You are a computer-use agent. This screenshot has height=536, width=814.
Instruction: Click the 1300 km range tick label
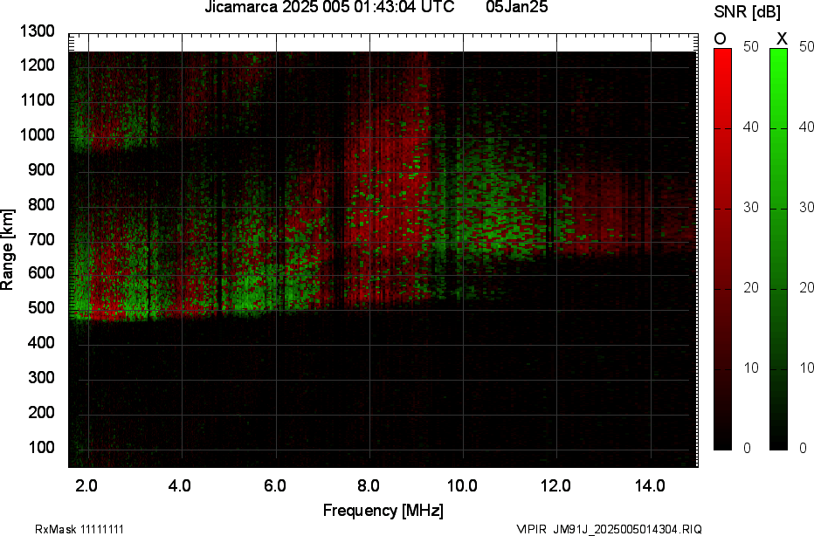click(x=38, y=31)
